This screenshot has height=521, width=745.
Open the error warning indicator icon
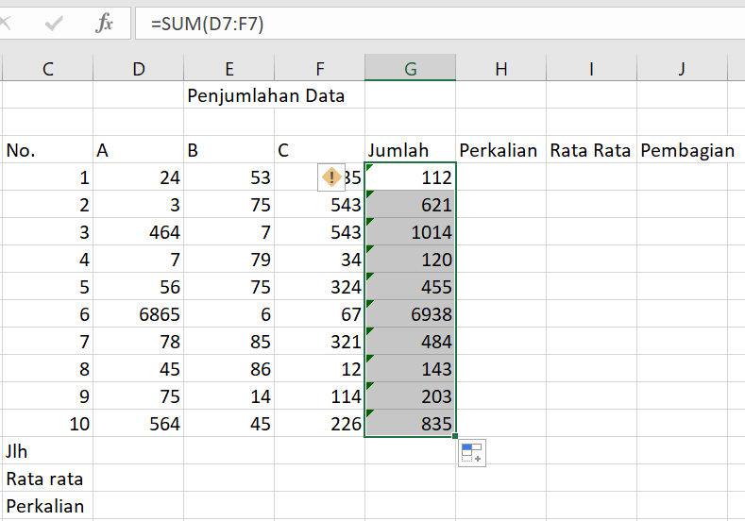[331, 176]
